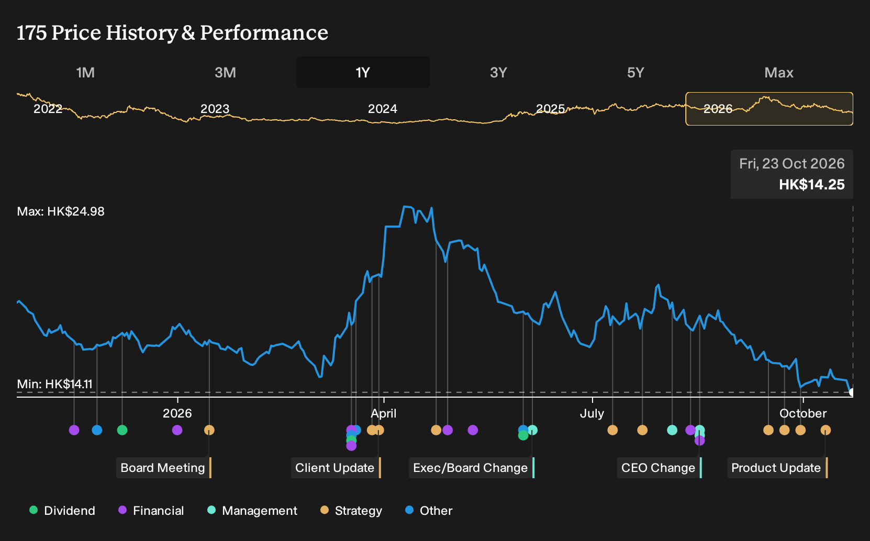The image size is (870, 541).
Task: Click the purple Financial marker beneath 2026 label
Action: tap(177, 430)
